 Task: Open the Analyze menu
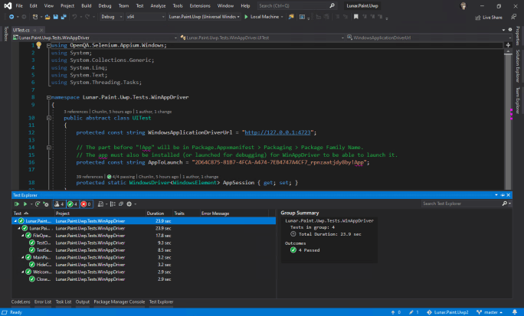[158, 5]
